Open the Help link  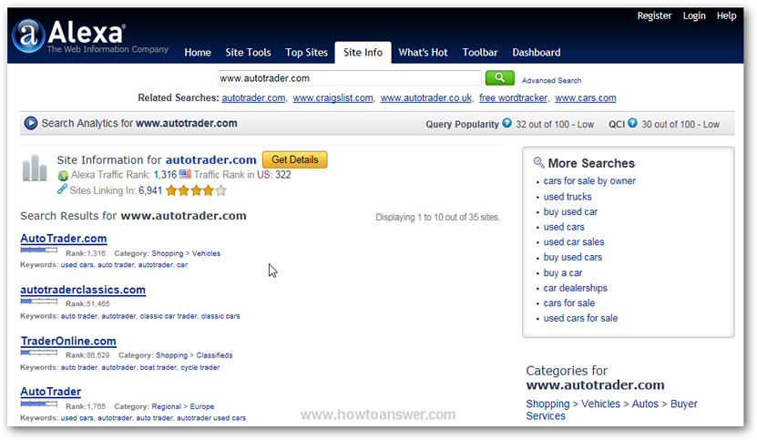point(726,15)
